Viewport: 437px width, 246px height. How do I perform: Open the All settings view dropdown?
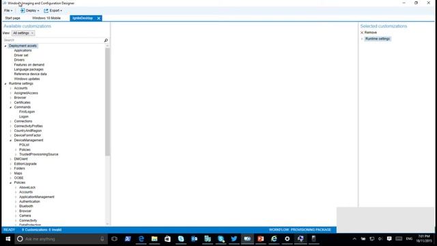23,33
